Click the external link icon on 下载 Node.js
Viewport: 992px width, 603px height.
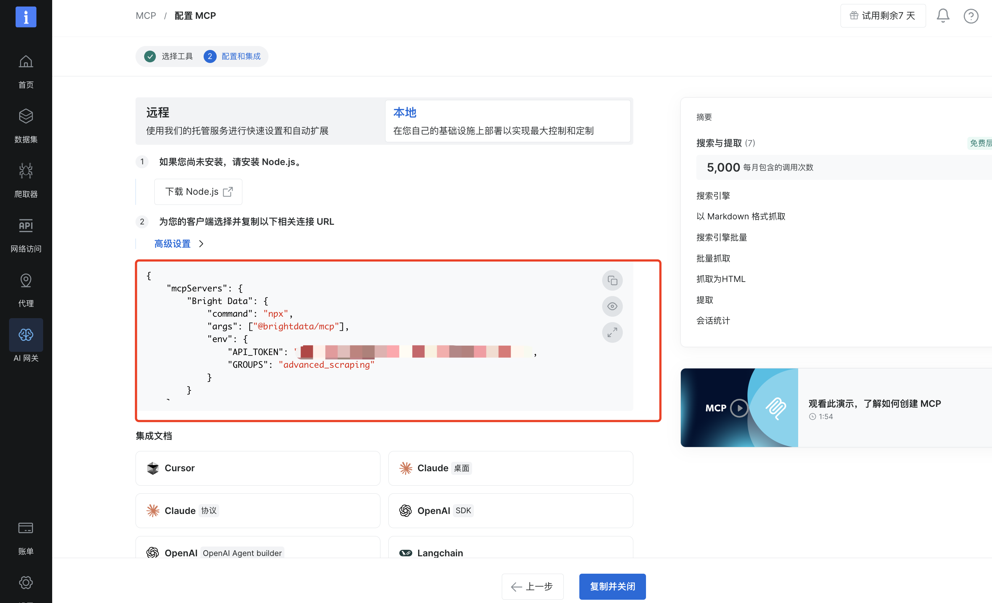coord(228,191)
